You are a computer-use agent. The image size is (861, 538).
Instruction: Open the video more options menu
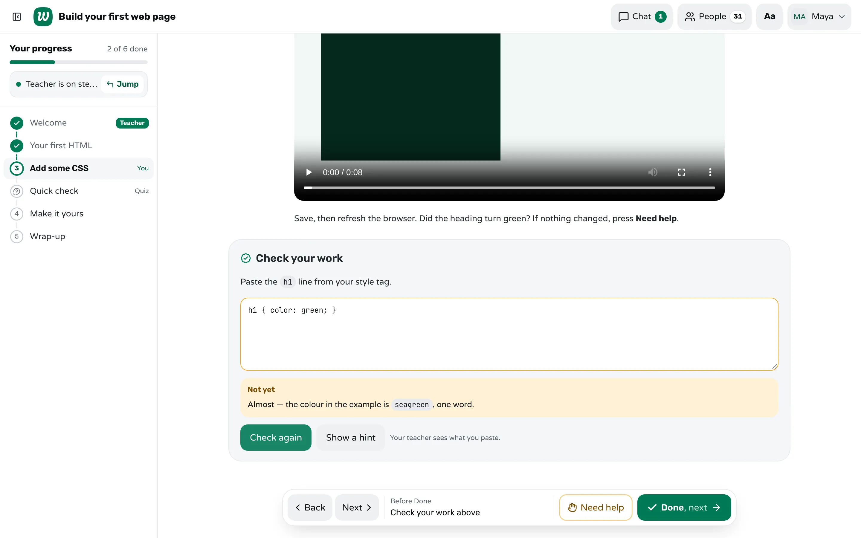click(x=710, y=172)
